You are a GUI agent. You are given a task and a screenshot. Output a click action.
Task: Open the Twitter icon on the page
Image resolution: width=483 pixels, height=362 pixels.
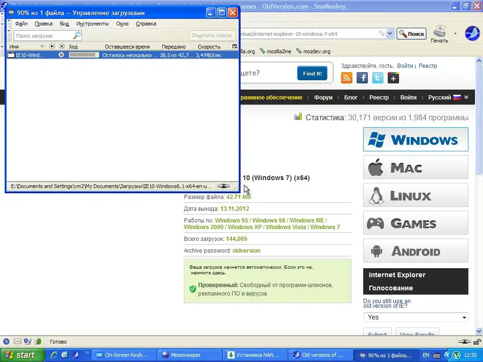pyautogui.click(x=378, y=78)
